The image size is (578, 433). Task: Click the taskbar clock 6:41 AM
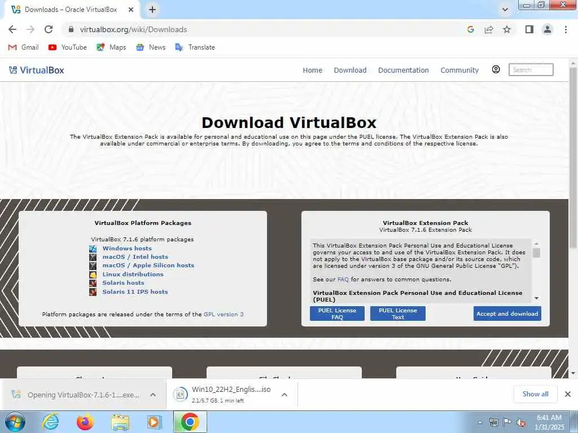[x=549, y=418]
